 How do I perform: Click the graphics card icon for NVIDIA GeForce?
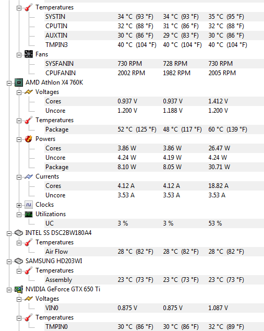[19, 289]
